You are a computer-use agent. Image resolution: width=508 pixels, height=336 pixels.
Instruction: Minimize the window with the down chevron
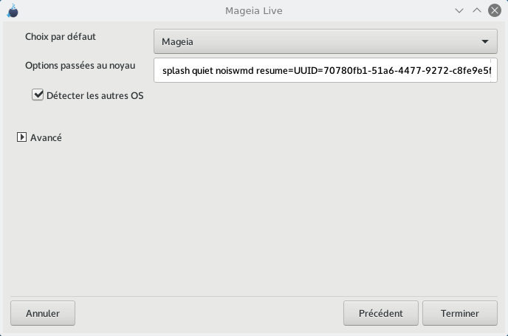pyautogui.click(x=459, y=10)
